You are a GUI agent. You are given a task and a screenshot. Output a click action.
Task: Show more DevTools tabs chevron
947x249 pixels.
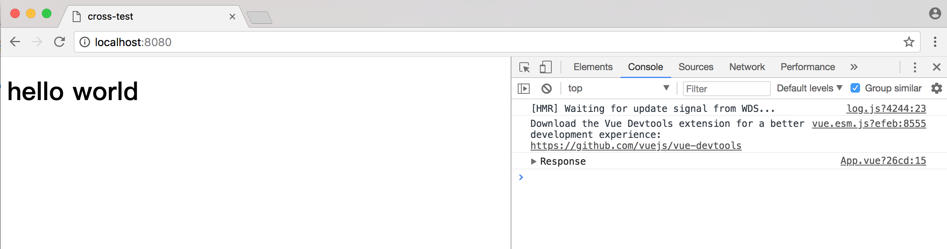854,67
